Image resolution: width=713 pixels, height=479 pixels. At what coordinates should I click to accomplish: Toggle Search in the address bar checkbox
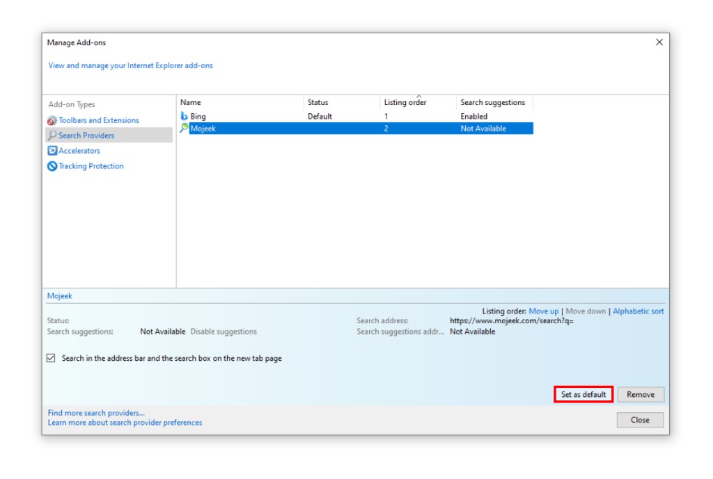click(51, 358)
